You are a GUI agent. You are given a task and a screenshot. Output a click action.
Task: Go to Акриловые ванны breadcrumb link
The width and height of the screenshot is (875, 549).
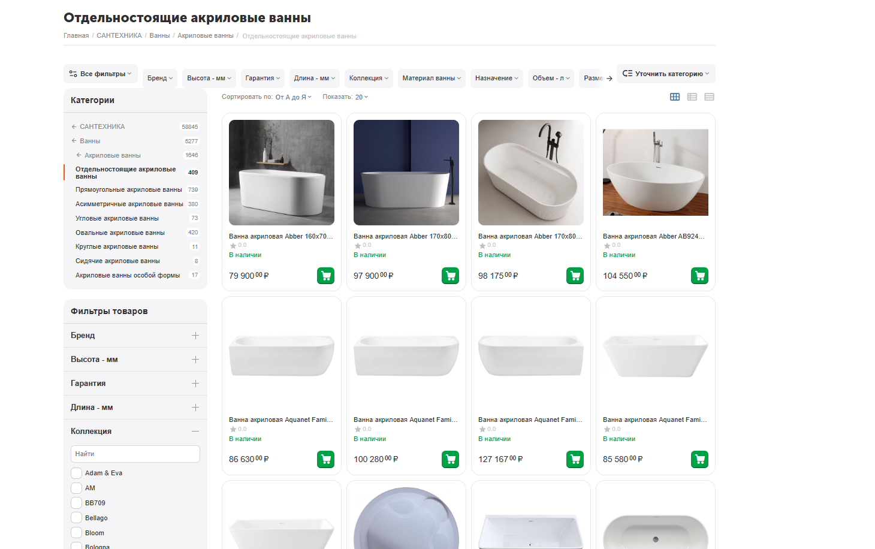206,35
